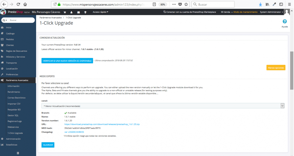This screenshot has height=156, width=294.
Task: Toggle the browser sidebar icon
Action: coord(281,4)
